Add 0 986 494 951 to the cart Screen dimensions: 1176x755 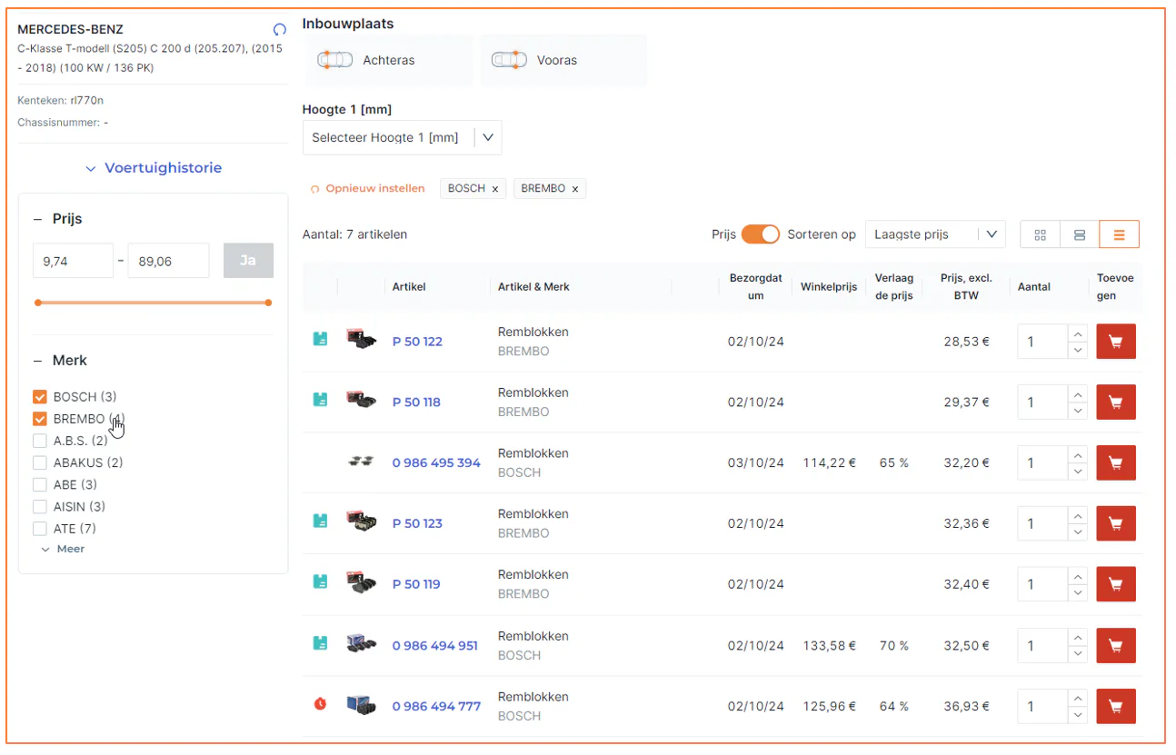coord(1115,645)
